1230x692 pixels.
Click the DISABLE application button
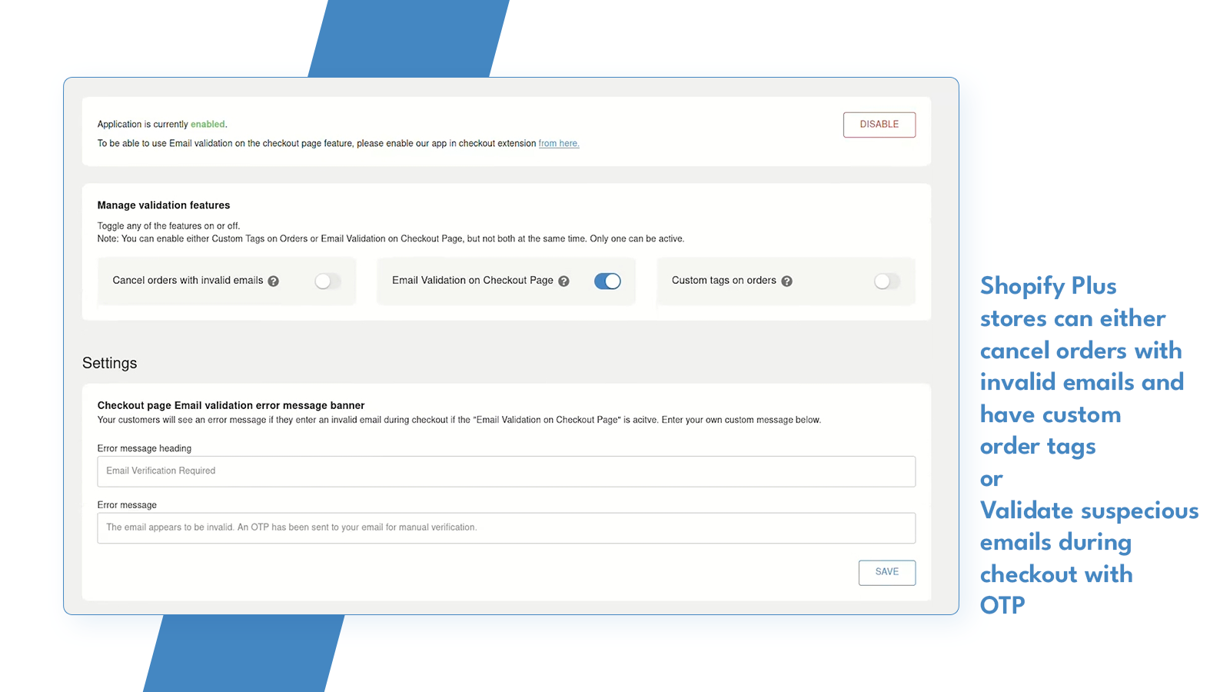(x=879, y=125)
